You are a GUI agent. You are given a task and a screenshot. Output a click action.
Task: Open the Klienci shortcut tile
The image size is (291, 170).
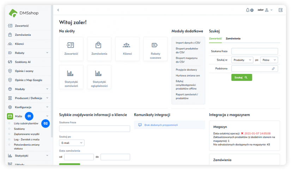[127, 49]
